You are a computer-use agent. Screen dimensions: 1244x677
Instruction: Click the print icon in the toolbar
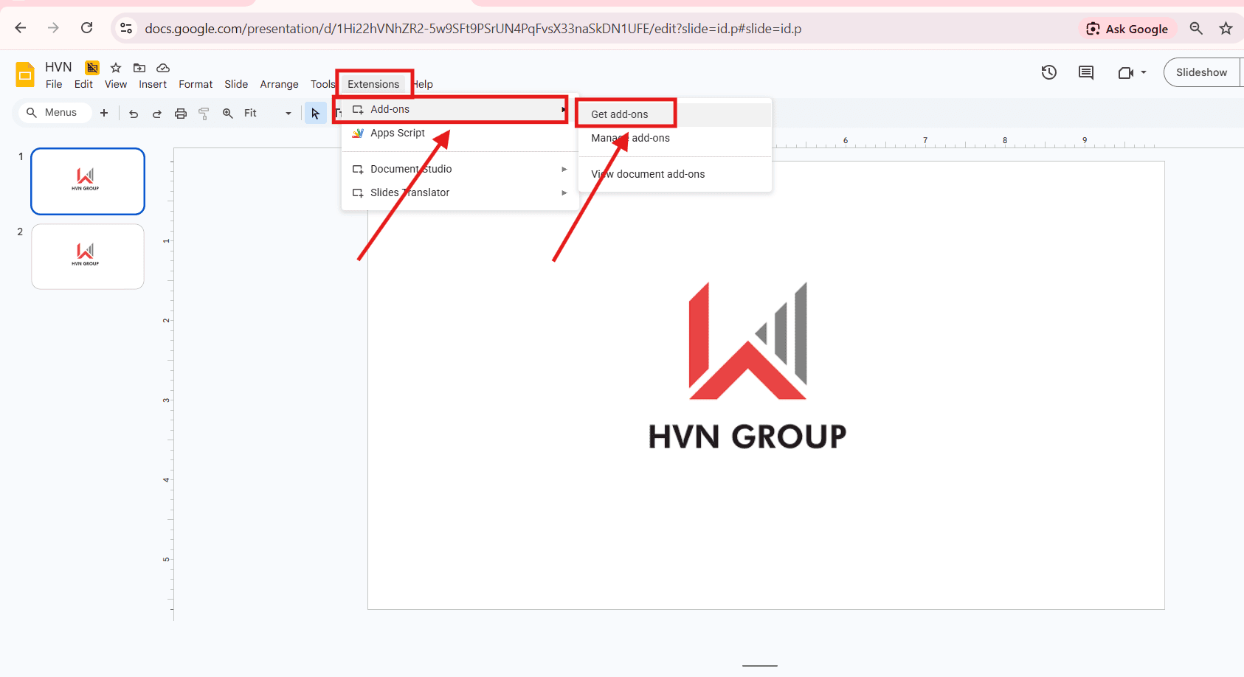click(x=181, y=112)
